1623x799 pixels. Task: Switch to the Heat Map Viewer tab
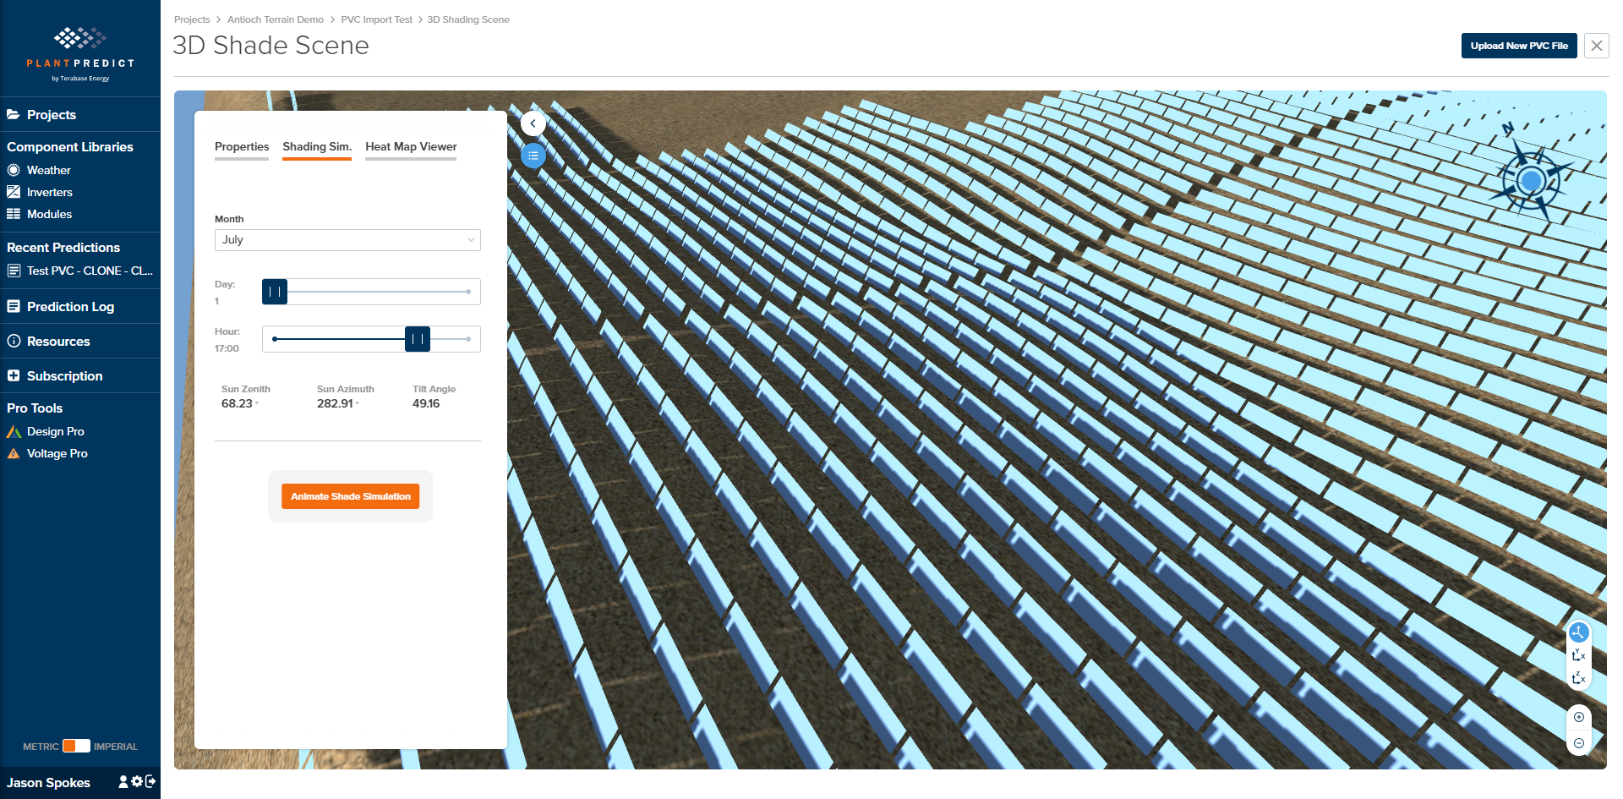pos(411,148)
